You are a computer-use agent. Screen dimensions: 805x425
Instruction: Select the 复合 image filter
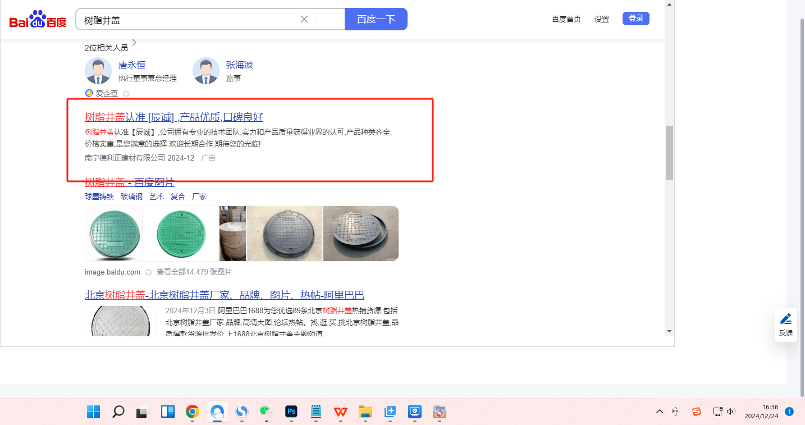click(x=178, y=196)
